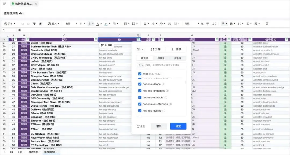This screenshot has height=155, width=290.
Task: Switch to the 汇总 sheet tab
Action: [21, 152]
